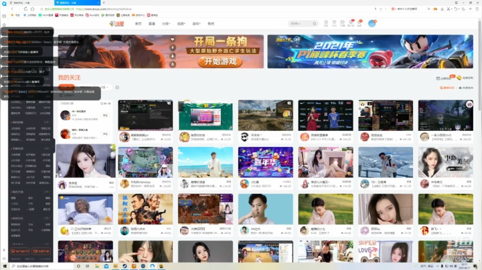482x270 pixels.
Task: Click the Douyu logo in the header
Action: (116, 23)
